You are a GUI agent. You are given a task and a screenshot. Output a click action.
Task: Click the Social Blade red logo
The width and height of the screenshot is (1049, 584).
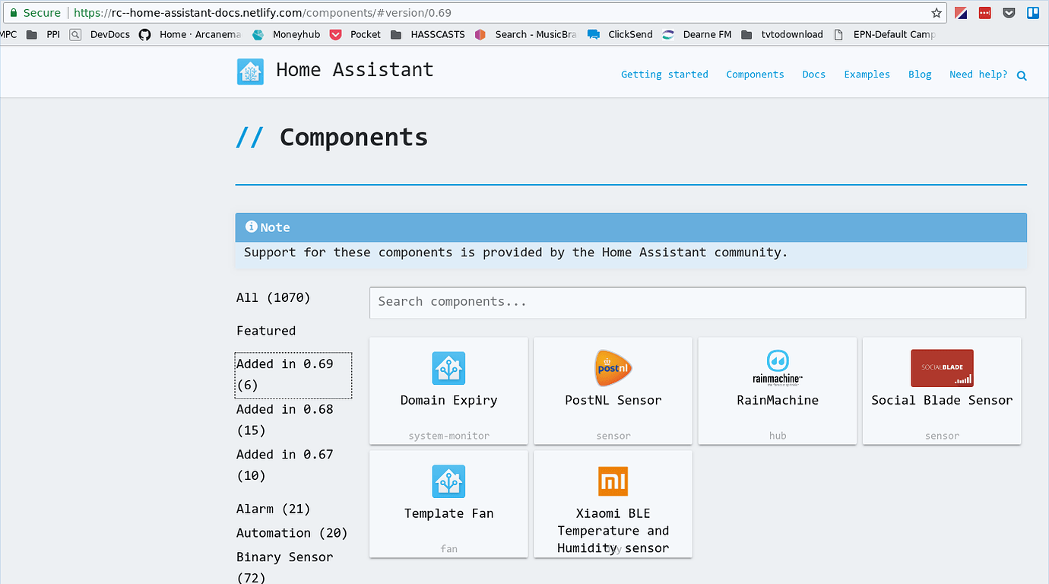pos(942,368)
